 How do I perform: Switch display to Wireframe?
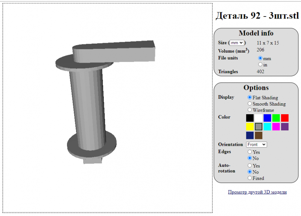(x=250, y=110)
